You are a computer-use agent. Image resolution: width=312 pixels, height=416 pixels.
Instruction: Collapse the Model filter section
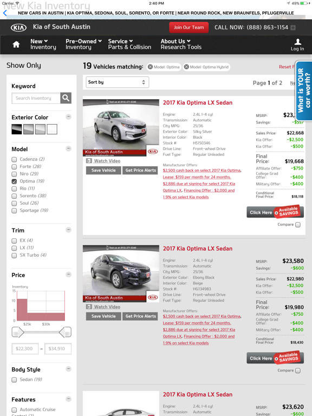tap(68, 148)
